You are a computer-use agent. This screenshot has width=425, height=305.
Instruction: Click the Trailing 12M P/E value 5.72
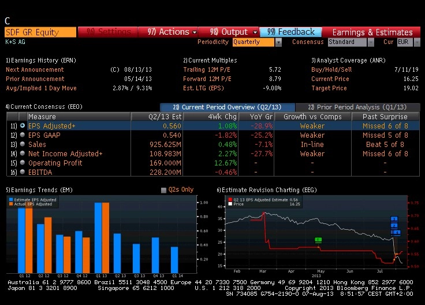tap(275, 69)
